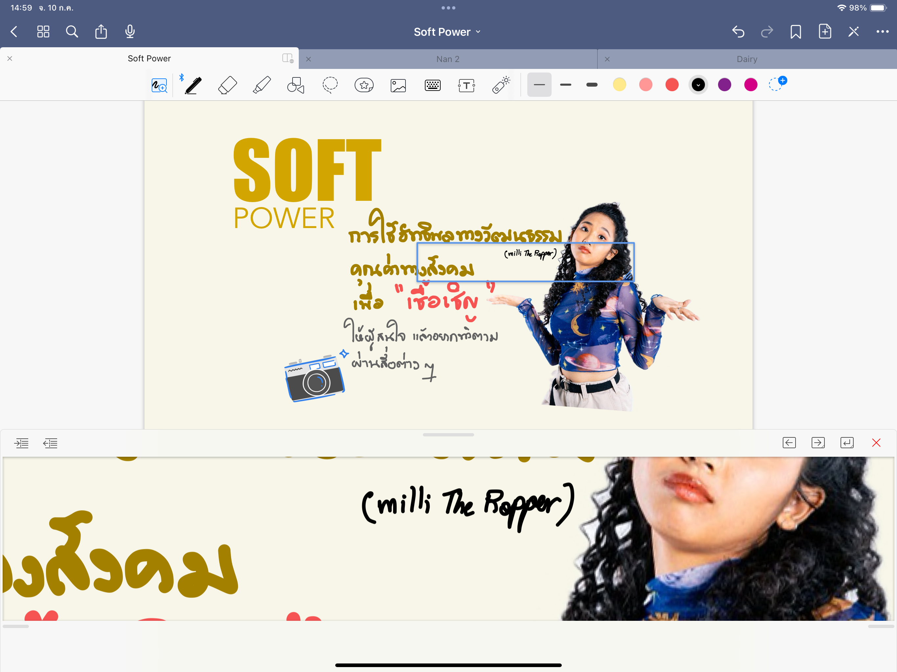This screenshot has width=897, height=672.
Task: Click the zoom panel resize handle
Action: pyautogui.click(x=448, y=434)
